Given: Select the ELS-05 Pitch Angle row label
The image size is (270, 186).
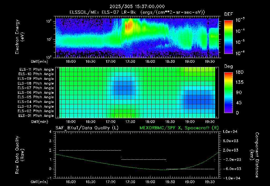Looking at the screenshot, I should (36, 97).
